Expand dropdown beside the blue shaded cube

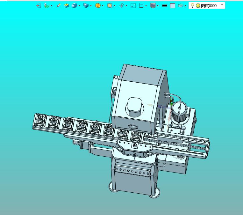[x=79, y=6]
